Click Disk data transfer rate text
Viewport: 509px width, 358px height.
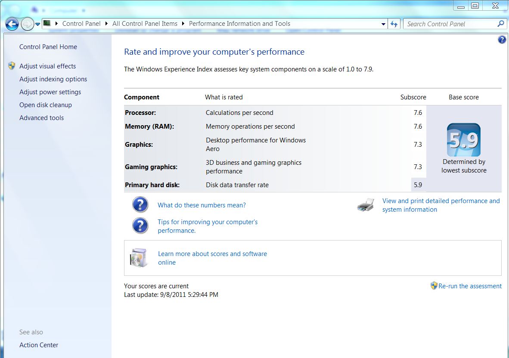(237, 185)
